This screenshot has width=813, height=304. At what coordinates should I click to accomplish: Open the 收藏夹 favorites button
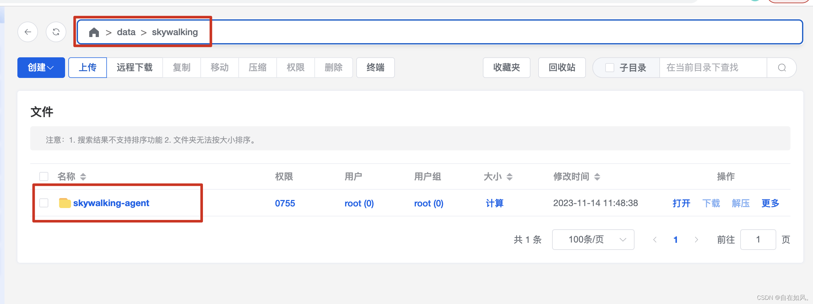pyautogui.click(x=507, y=68)
